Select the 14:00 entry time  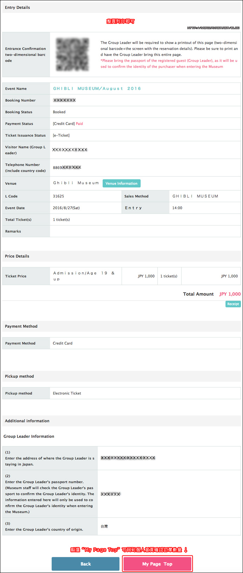point(177,208)
